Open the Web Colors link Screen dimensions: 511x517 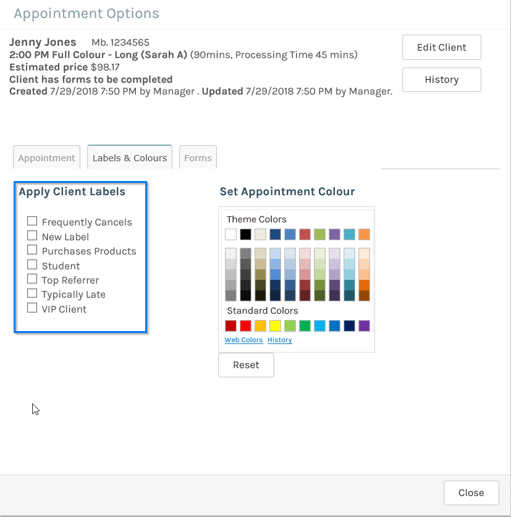pyautogui.click(x=243, y=340)
